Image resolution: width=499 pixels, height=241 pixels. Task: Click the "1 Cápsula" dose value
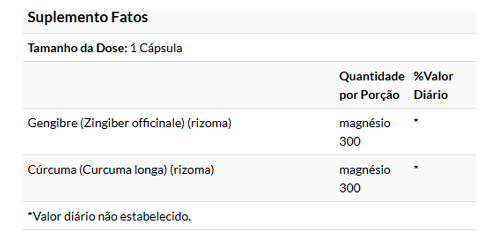click(x=157, y=48)
